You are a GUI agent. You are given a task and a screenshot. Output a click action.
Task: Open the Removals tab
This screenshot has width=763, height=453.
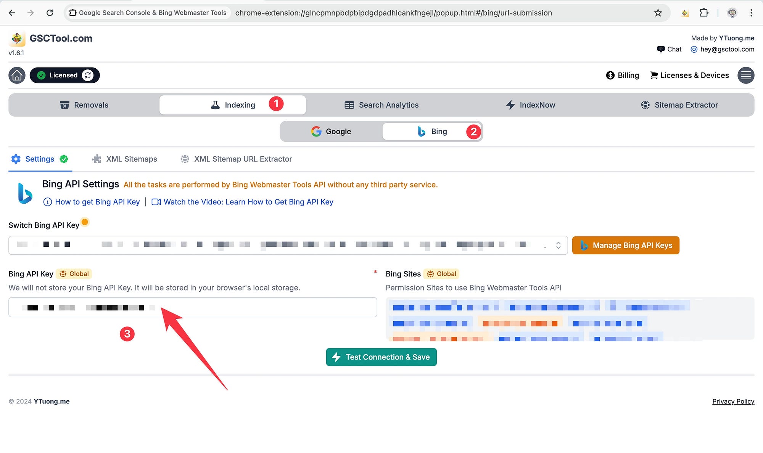coord(84,105)
